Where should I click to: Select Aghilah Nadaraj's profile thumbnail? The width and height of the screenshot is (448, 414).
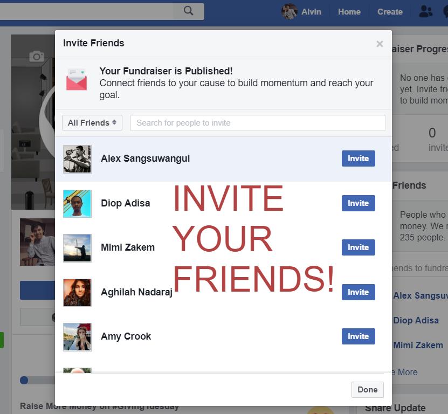(77, 293)
